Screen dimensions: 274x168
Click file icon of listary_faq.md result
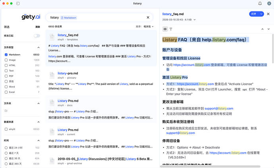[52, 37]
